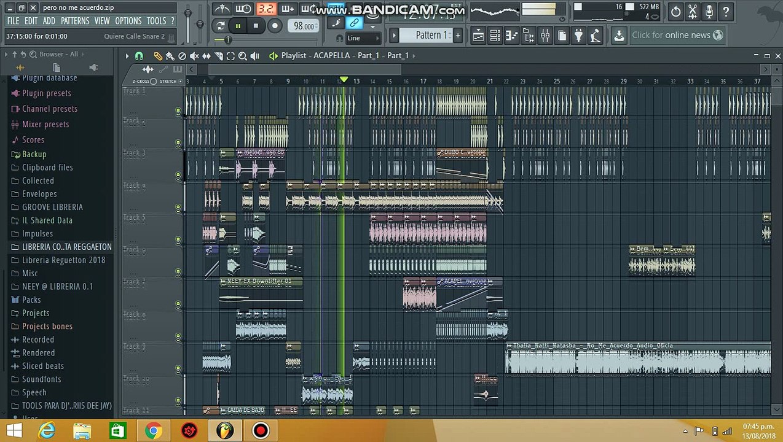783x442 pixels.
Task: Open playlist options arrow menu
Action: pos(127,56)
